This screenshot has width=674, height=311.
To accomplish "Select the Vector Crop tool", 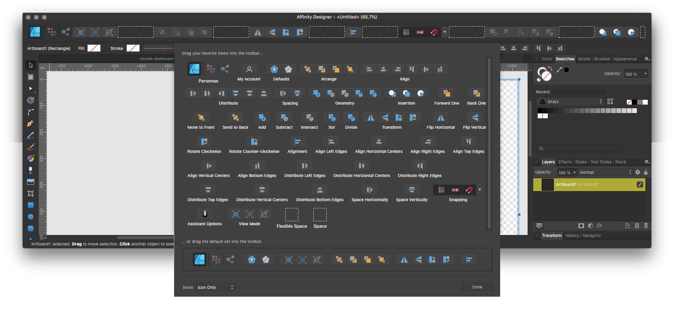I will [x=31, y=194].
